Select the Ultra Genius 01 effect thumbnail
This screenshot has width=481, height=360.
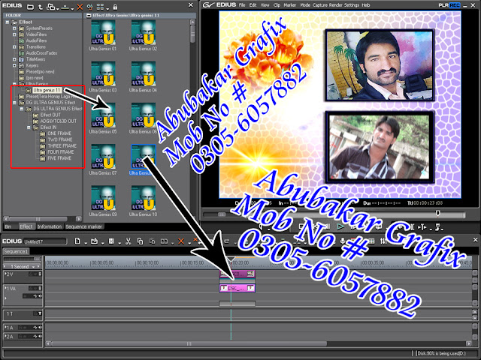(x=103, y=33)
